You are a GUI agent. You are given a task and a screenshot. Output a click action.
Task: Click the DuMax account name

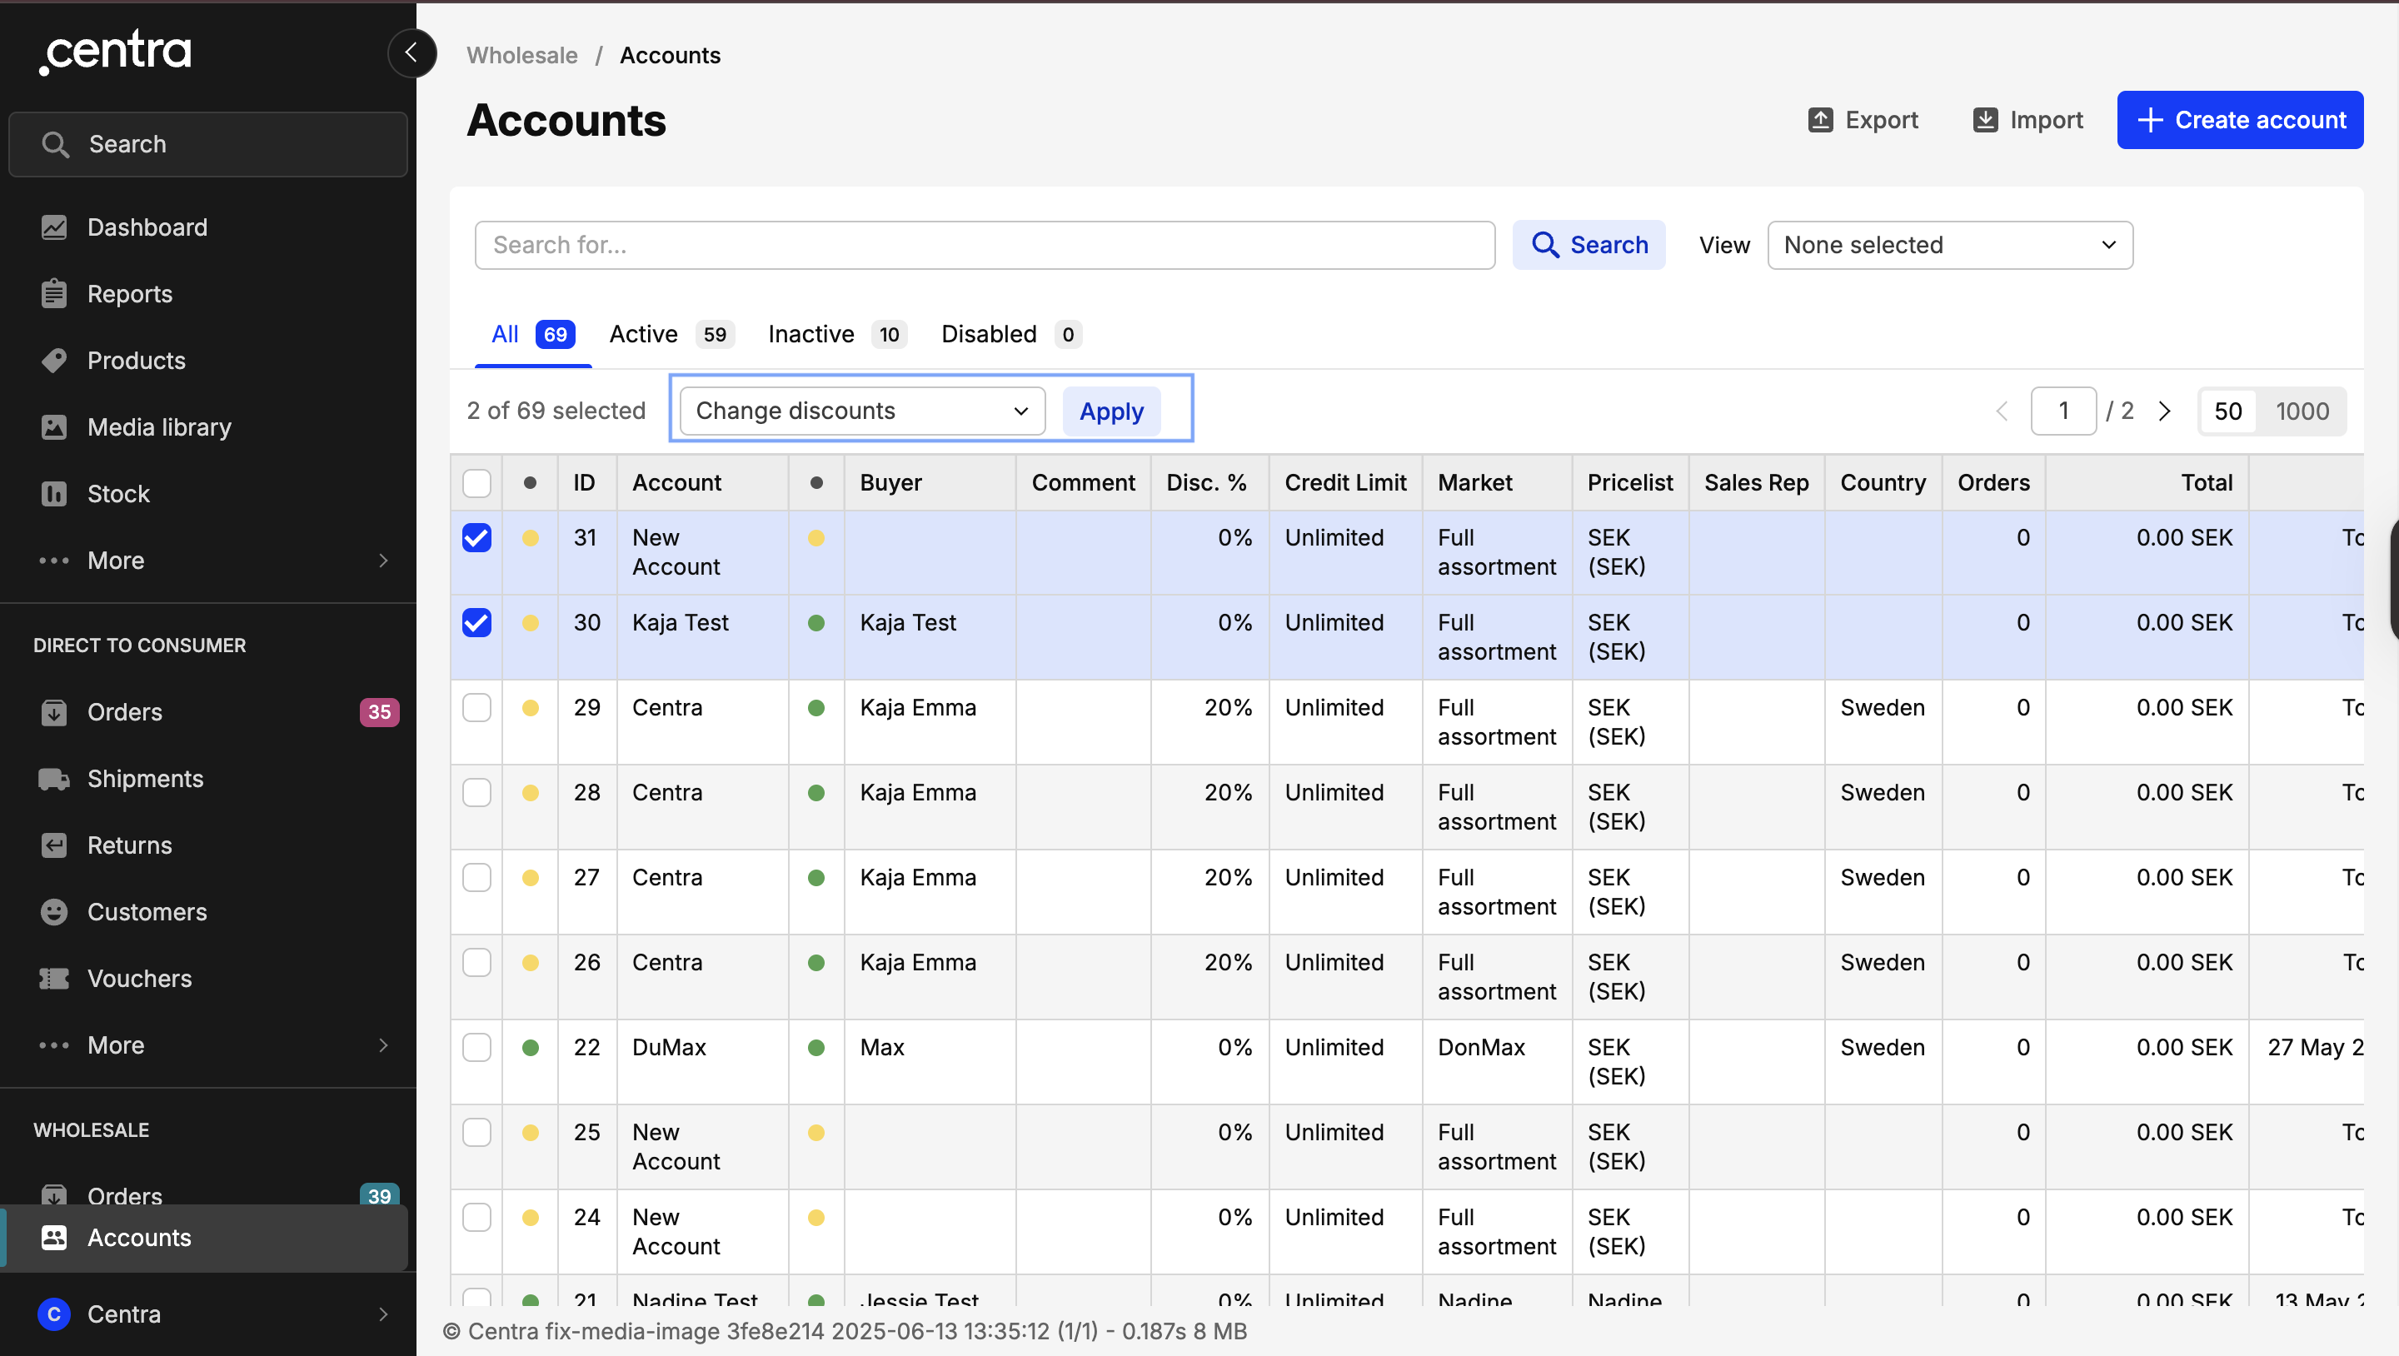pyautogui.click(x=669, y=1047)
